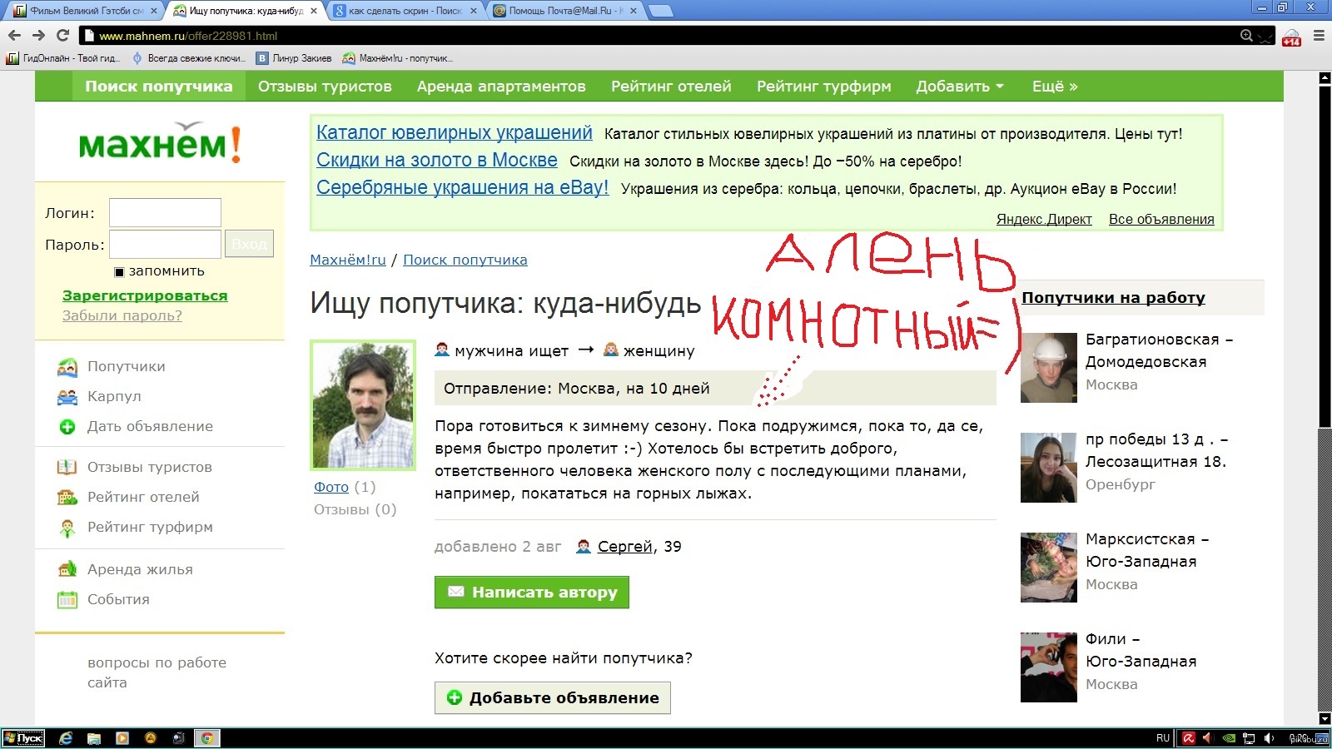
Task: Toggle the запомнить checkbox
Action: (x=119, y=272)
